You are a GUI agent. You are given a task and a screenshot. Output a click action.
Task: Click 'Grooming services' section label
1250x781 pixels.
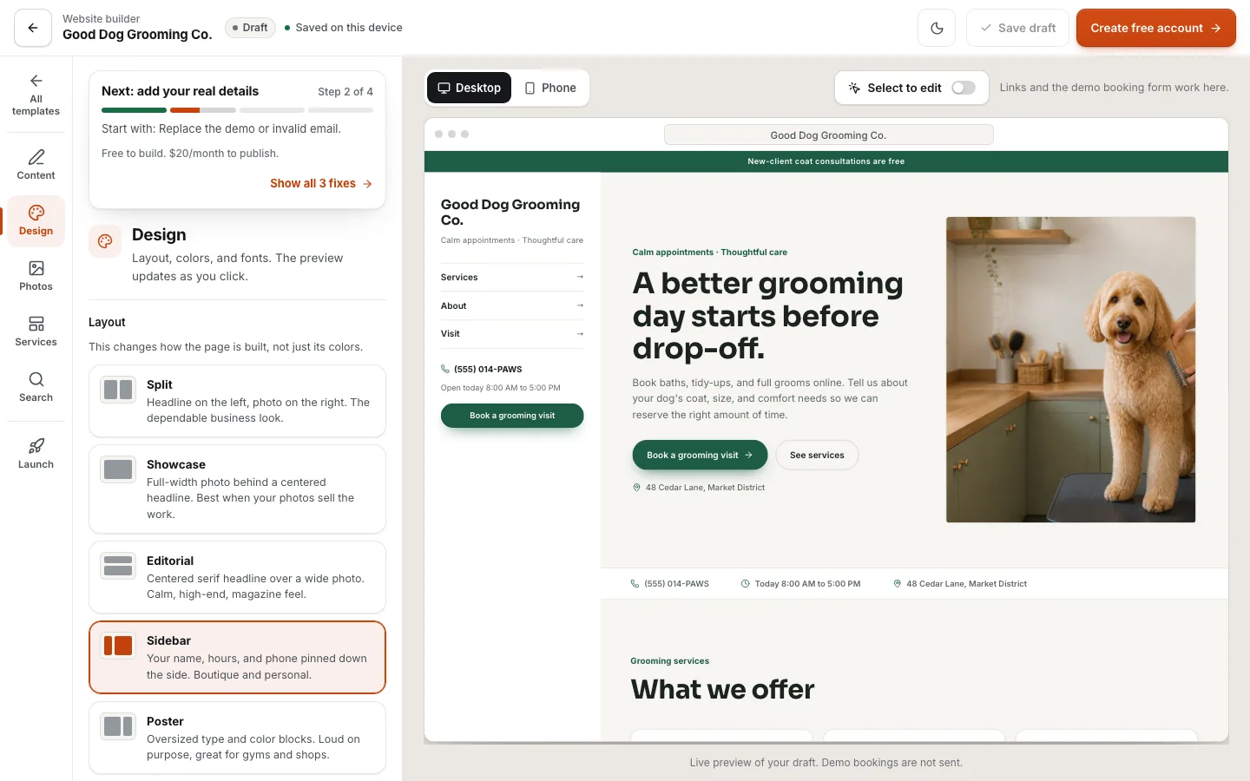[x=669, y=661]
